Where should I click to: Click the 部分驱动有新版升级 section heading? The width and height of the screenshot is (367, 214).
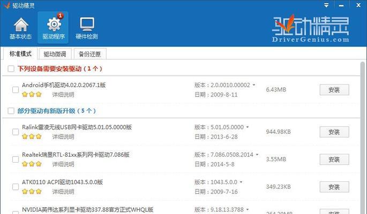[56, 111]
